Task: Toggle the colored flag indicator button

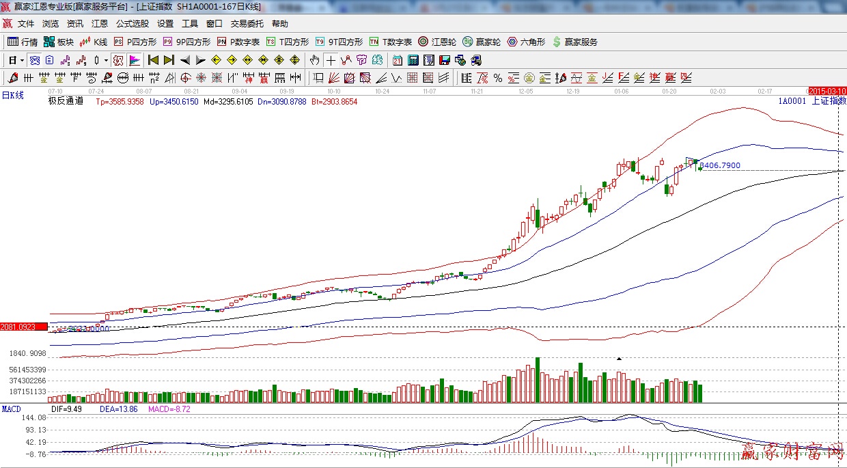Action: point(134,60)
